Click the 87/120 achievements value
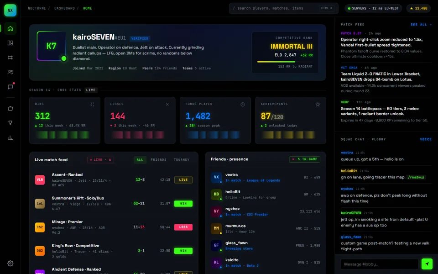The image size is (438, 274). tap(272, 116)
